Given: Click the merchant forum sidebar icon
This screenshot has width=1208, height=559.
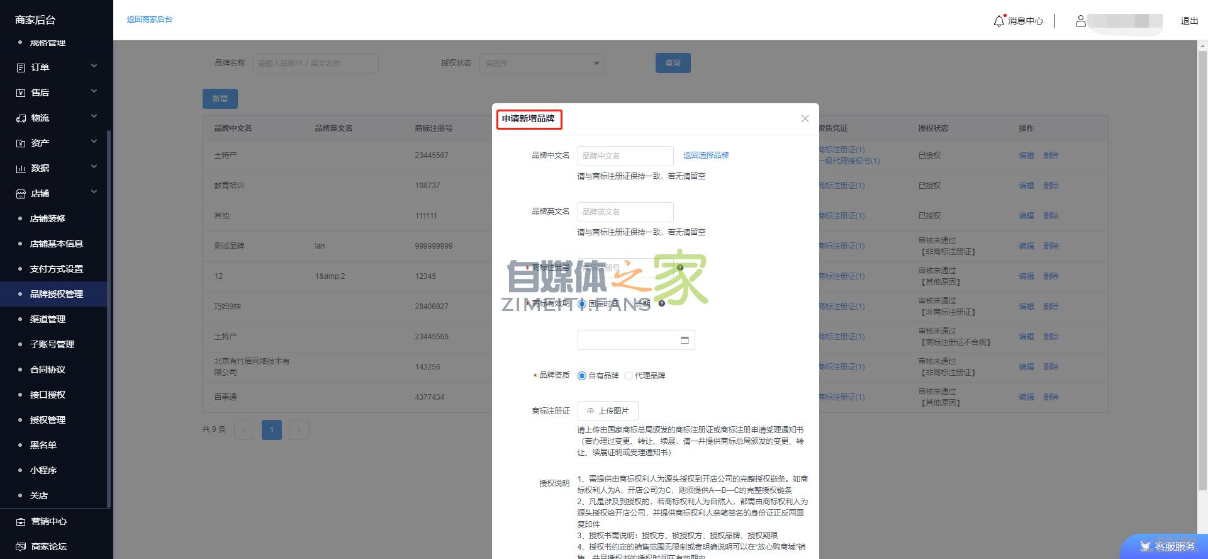Looking at the screenshot, I should 21,546.
